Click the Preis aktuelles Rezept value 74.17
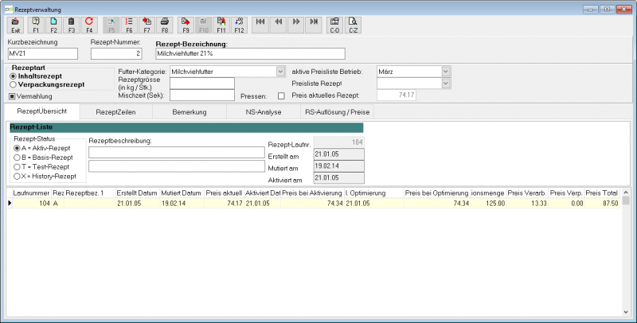The height and width of the screenshot is (323, 637). tap(397, 95)
